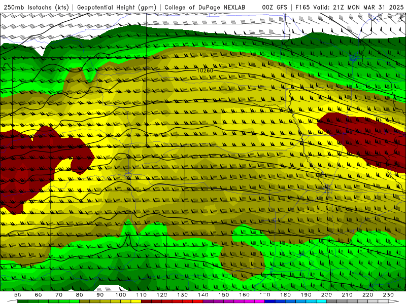Viewport: 406px width, 304px height.
Task: Click the 'Geopotential Height (gpm)' title text
Action: point(117,8)
